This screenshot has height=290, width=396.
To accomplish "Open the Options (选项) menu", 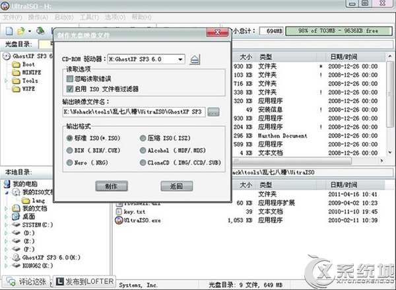I will click(115, 17).
